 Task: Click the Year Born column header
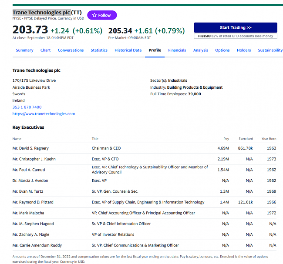click(269, 139)
